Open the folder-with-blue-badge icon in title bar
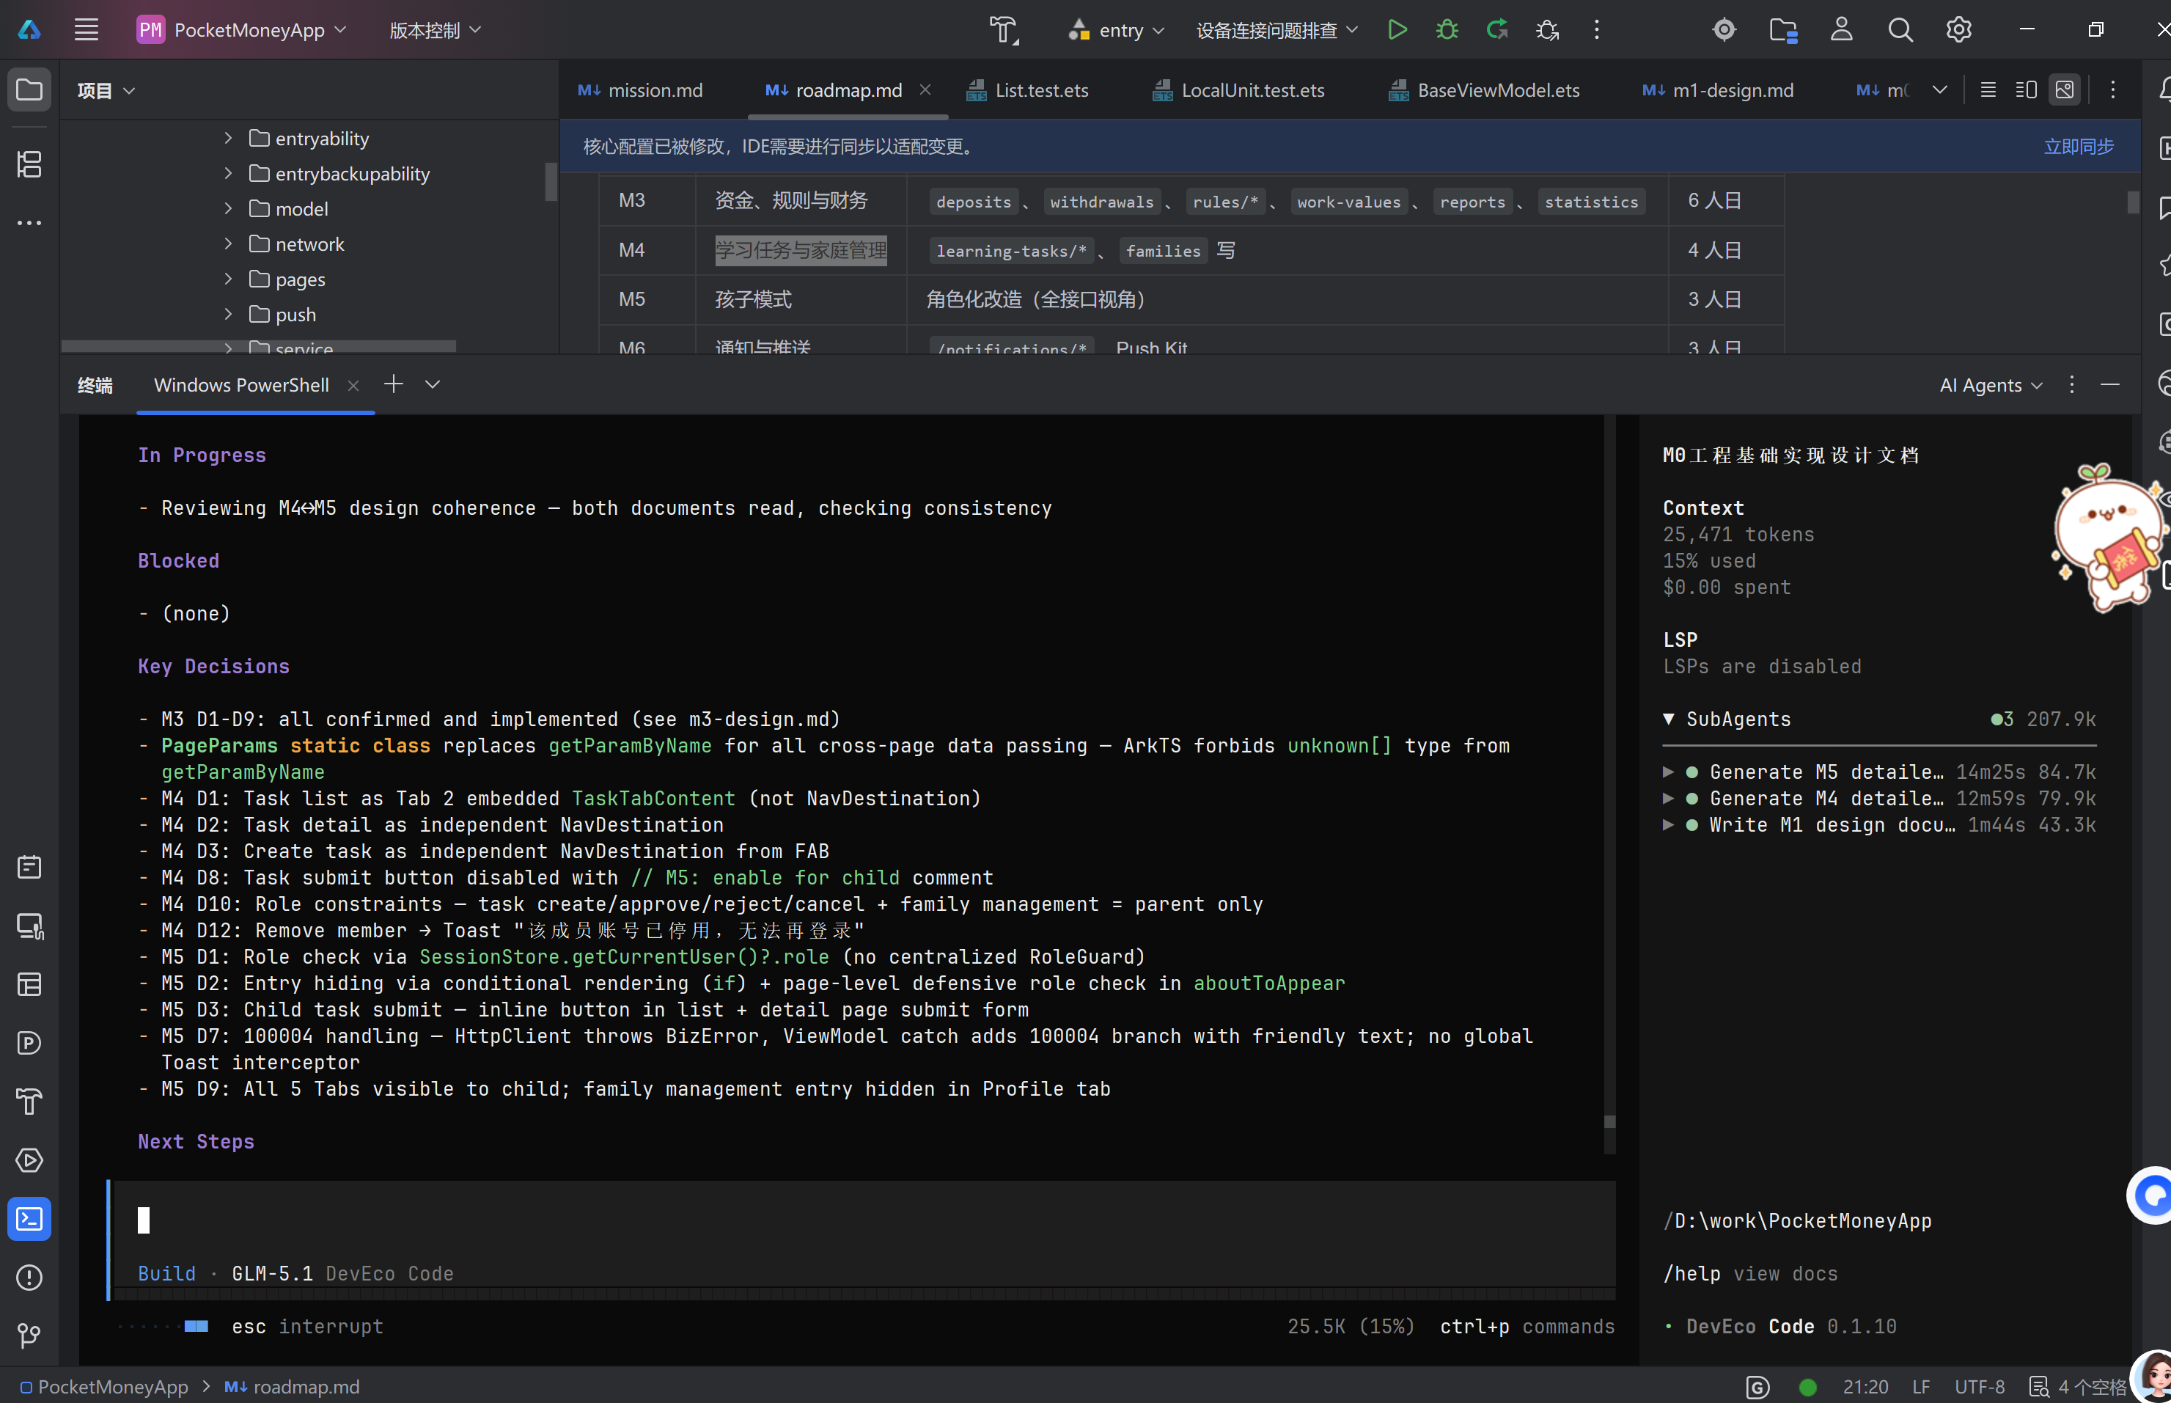2171x1403 pixels. pos(1783,30)
